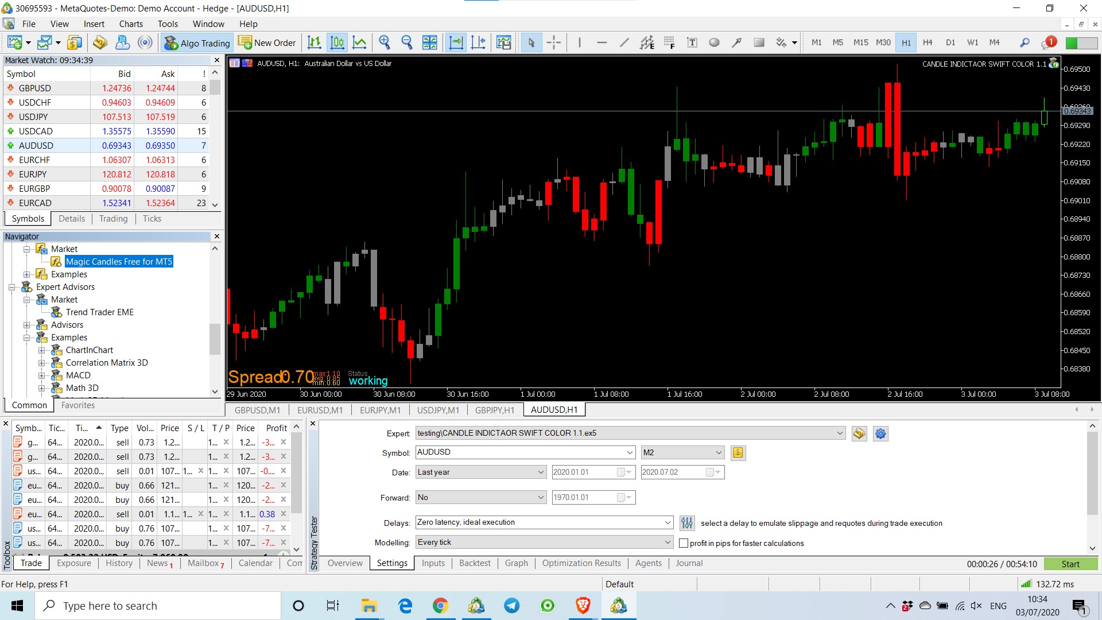Viewport: 1102px width, 620px height.
Task: Open the Charts menu
Action: point(131,24)
